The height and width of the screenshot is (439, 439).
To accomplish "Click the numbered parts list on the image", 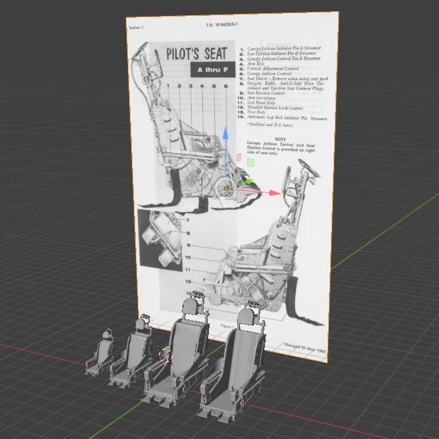I will [x=285, y=79].
